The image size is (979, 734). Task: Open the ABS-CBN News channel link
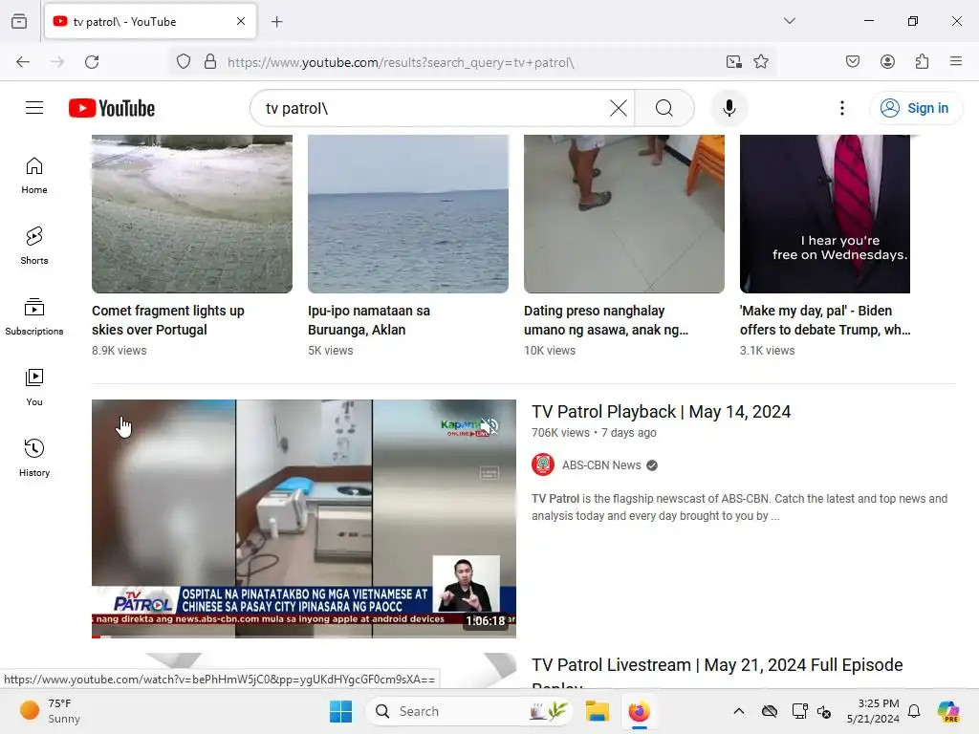click(x=600, y=465)
